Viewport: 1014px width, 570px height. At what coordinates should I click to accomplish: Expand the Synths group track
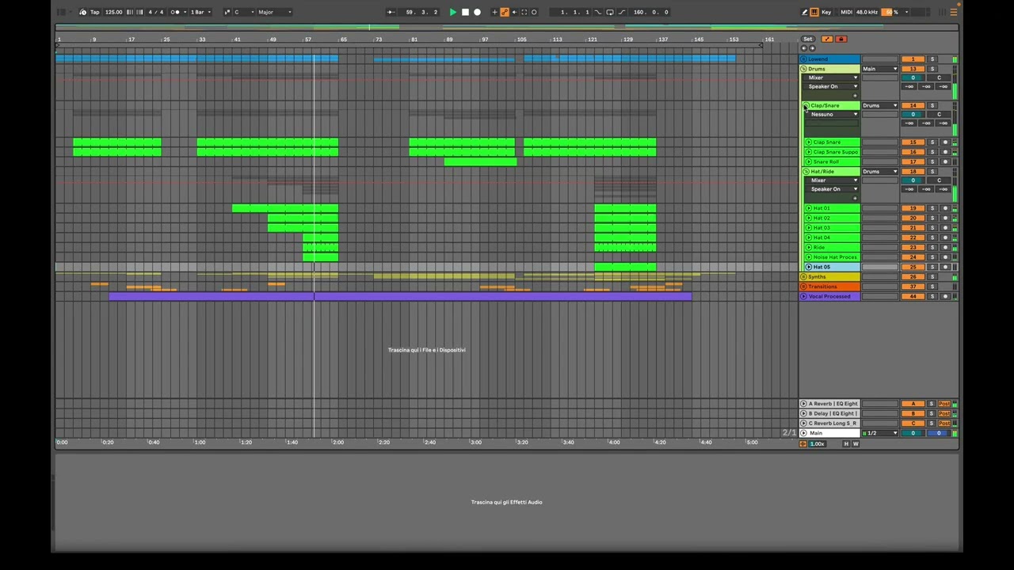click(803, 277)
